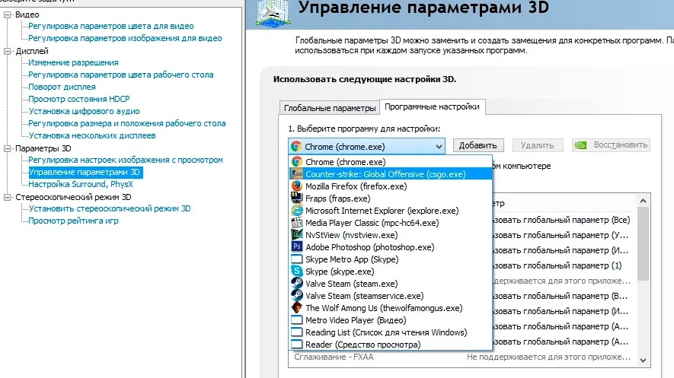Click the Reading List icon
Viewport: 674px width, 378px height.
pyautogui.click(x=296, y=332)
